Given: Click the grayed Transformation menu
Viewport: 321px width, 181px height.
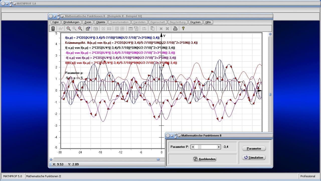Looking at the screenshot, I should point(119,22).
